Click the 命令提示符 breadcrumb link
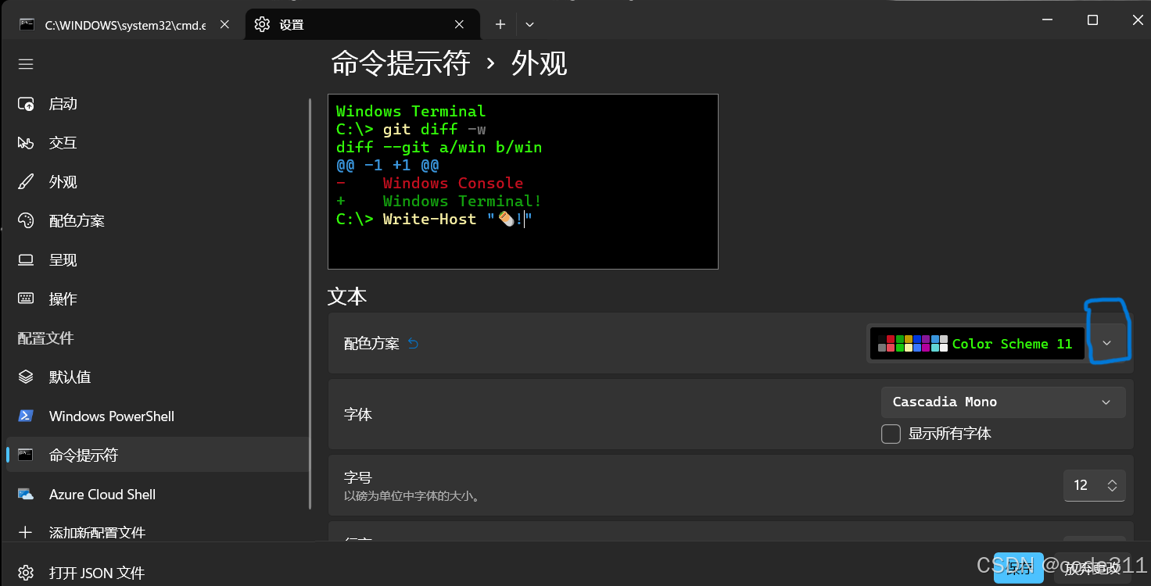This screenshot has height=586, width=1151. (x=400, y=63)
